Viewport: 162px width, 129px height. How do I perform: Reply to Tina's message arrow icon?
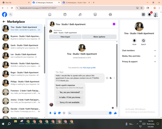pyautogui.click(x=111, y=78)
